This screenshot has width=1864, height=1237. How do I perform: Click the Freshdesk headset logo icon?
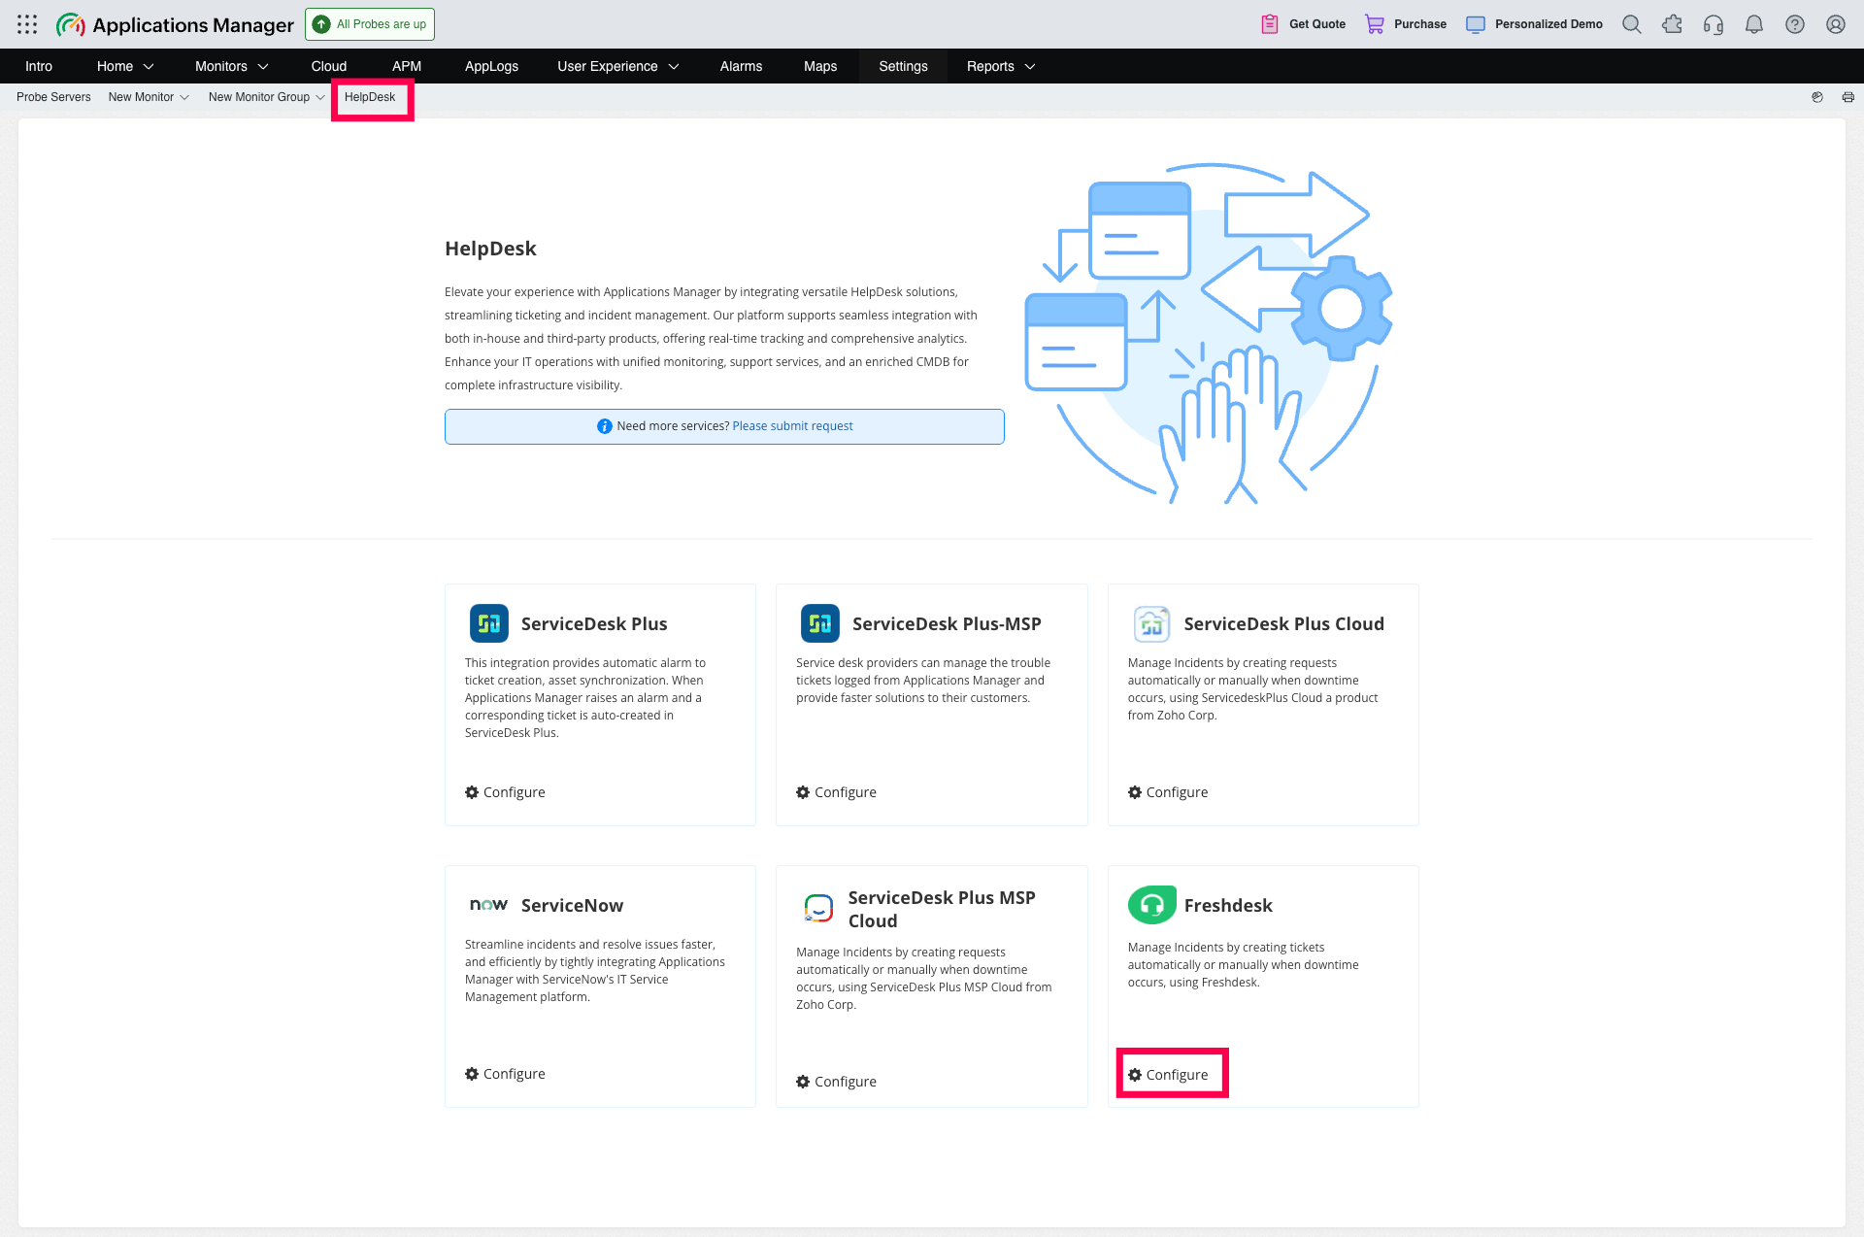(x=1152, y=905)
